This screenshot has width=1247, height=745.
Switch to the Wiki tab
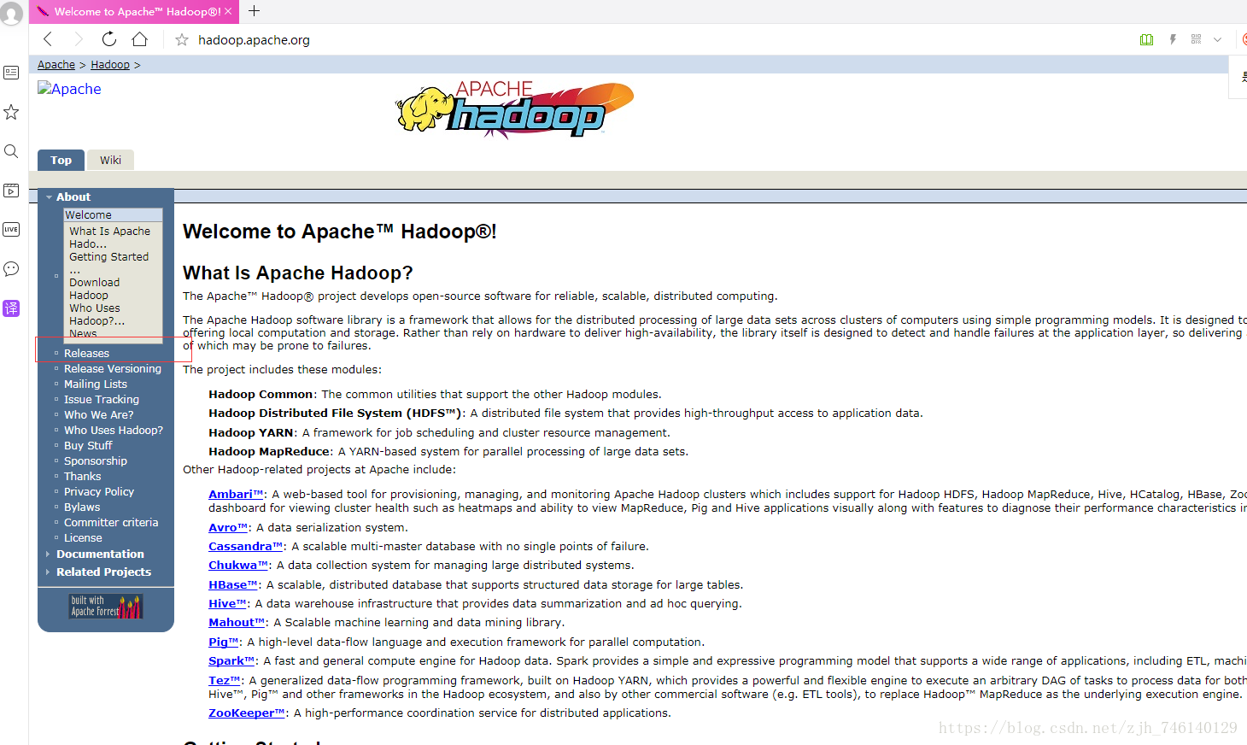[x=110, y=160]
